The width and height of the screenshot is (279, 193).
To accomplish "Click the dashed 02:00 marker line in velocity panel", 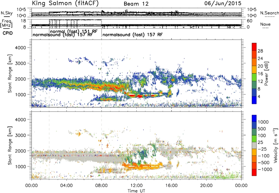I will (49, 145).
